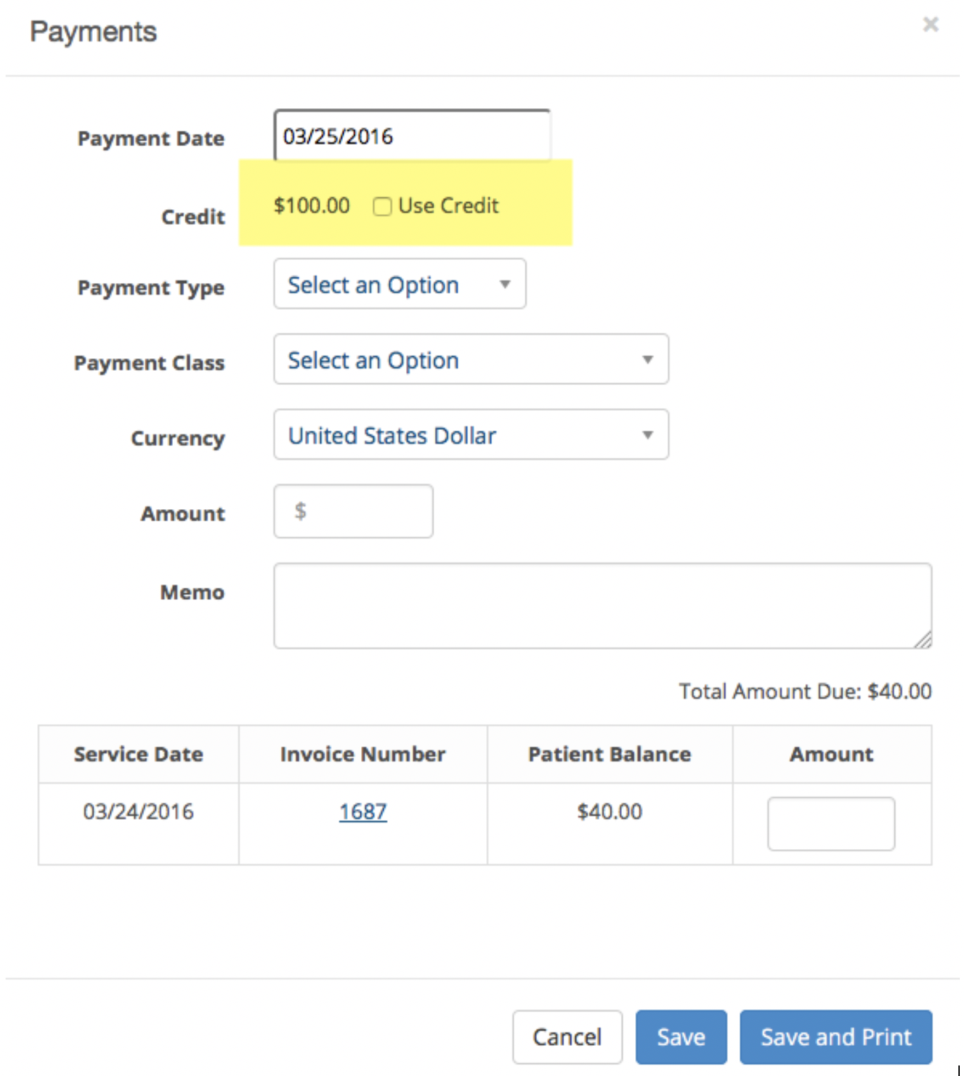This screenshot has height=1076, width=964.
Task: Enable the Use Credit checkbox
Action: point(382,206)
